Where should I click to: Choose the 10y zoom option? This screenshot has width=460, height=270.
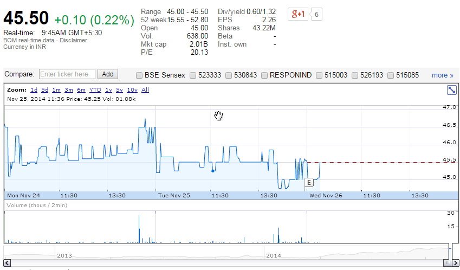[x=132, y=90]
